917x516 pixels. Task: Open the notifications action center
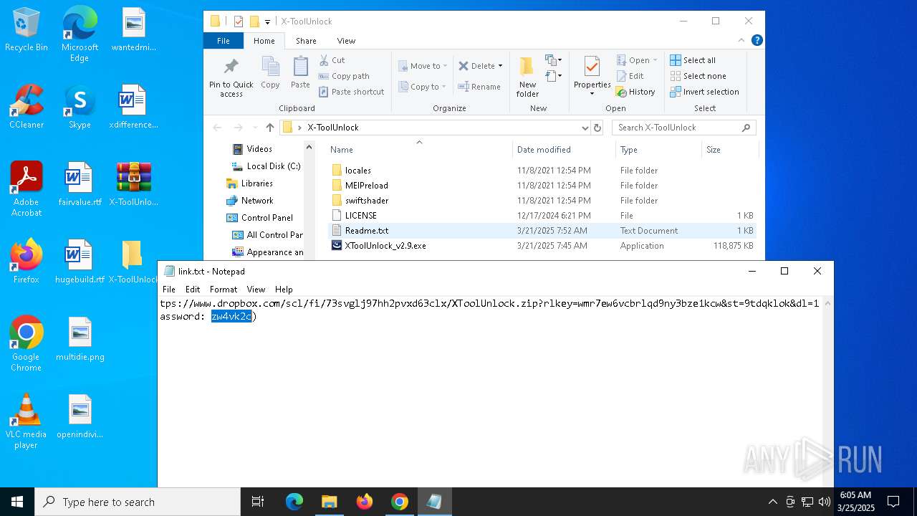coord(893,502)
